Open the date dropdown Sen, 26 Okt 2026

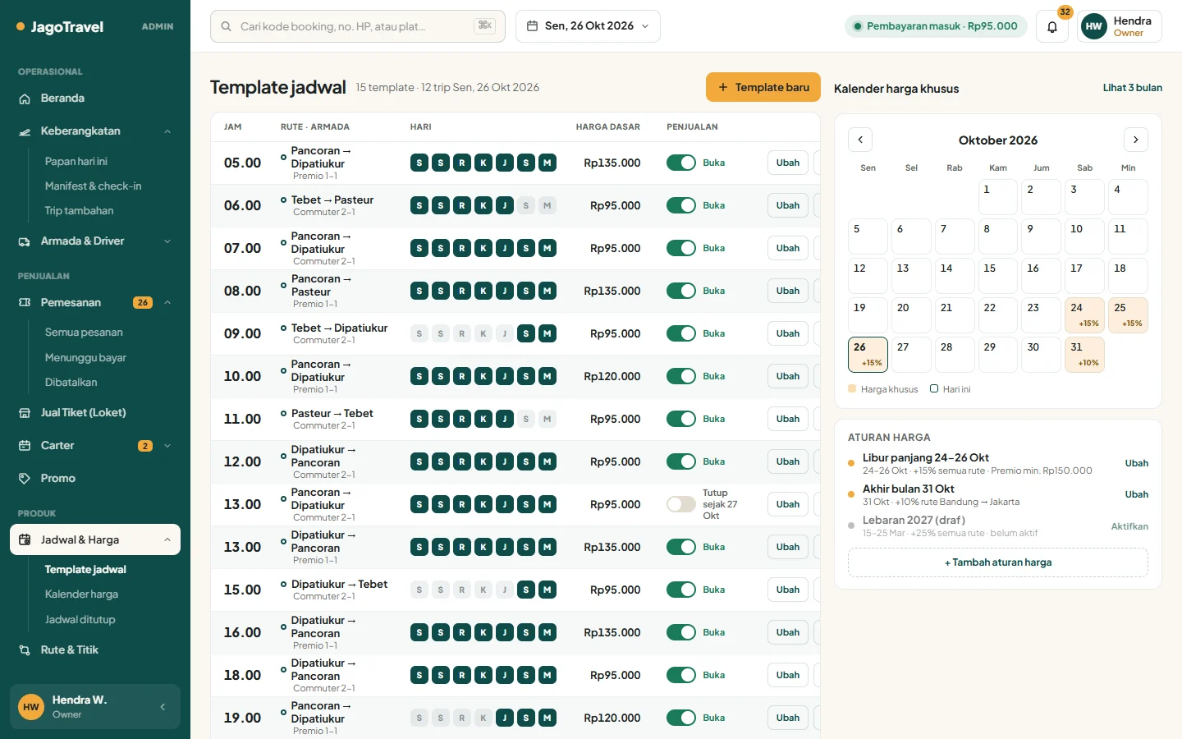(588, 26)
